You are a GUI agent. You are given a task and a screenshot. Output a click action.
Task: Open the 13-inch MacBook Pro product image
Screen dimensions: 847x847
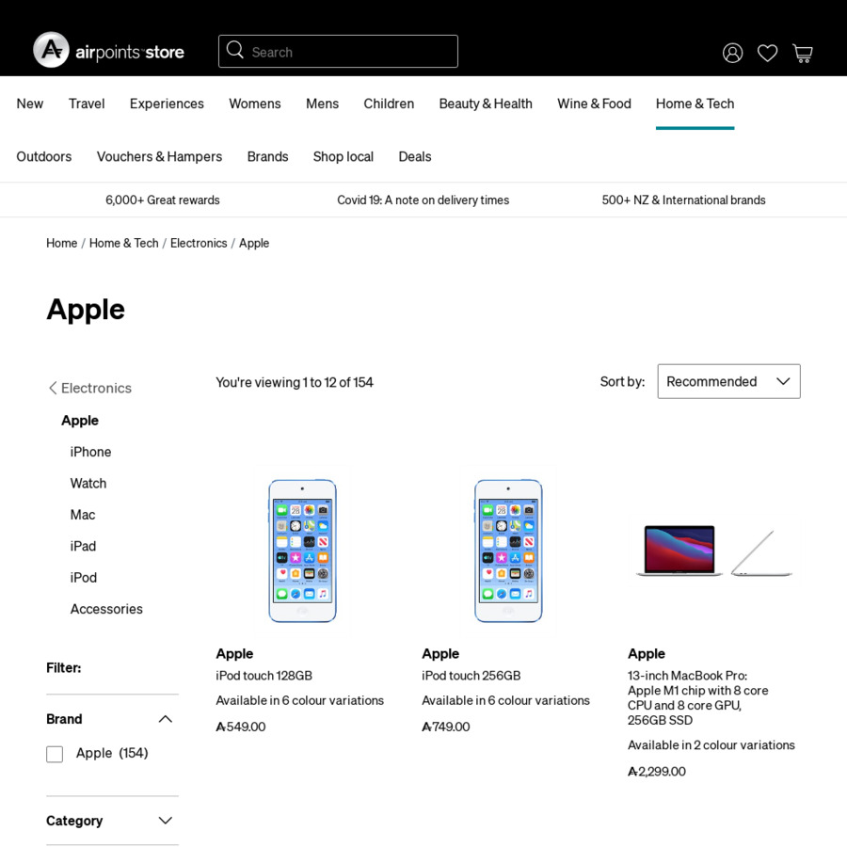[x=713, y=551]
